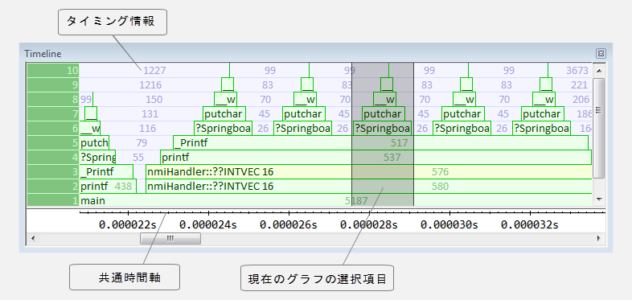The height and width of the screenshot is (300, 632).
Task: Click the level 8 row header
Action: coord(53,99)
